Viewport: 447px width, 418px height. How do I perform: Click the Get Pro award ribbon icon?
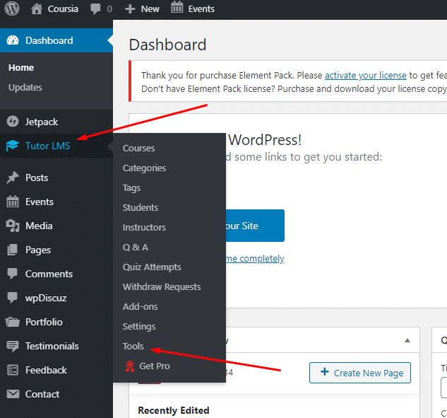[130, 366]
